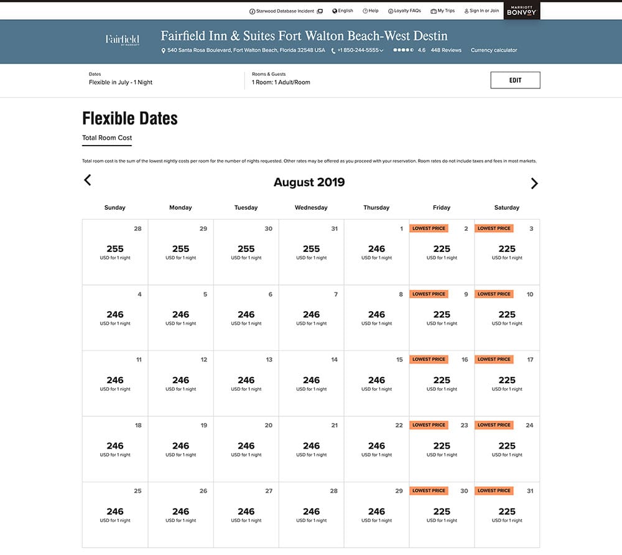The image size is (622, 555).
Task: Click the monitor icon after the Starwood notice
Action: [x=319, y=11]
